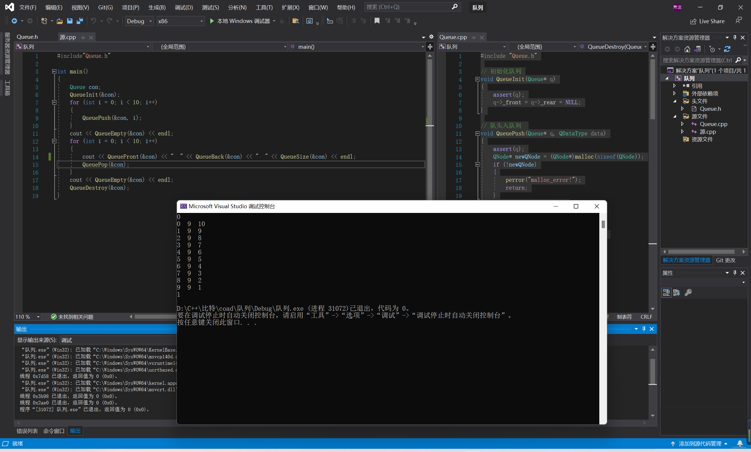751x452 pixels.
Task: Collapse the main() function fold marker
Action: [x=54, y=71]
